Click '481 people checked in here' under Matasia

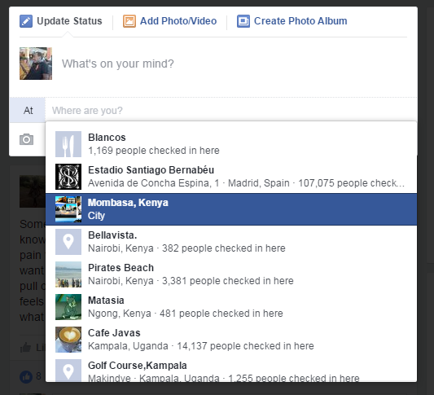point(221,314)
